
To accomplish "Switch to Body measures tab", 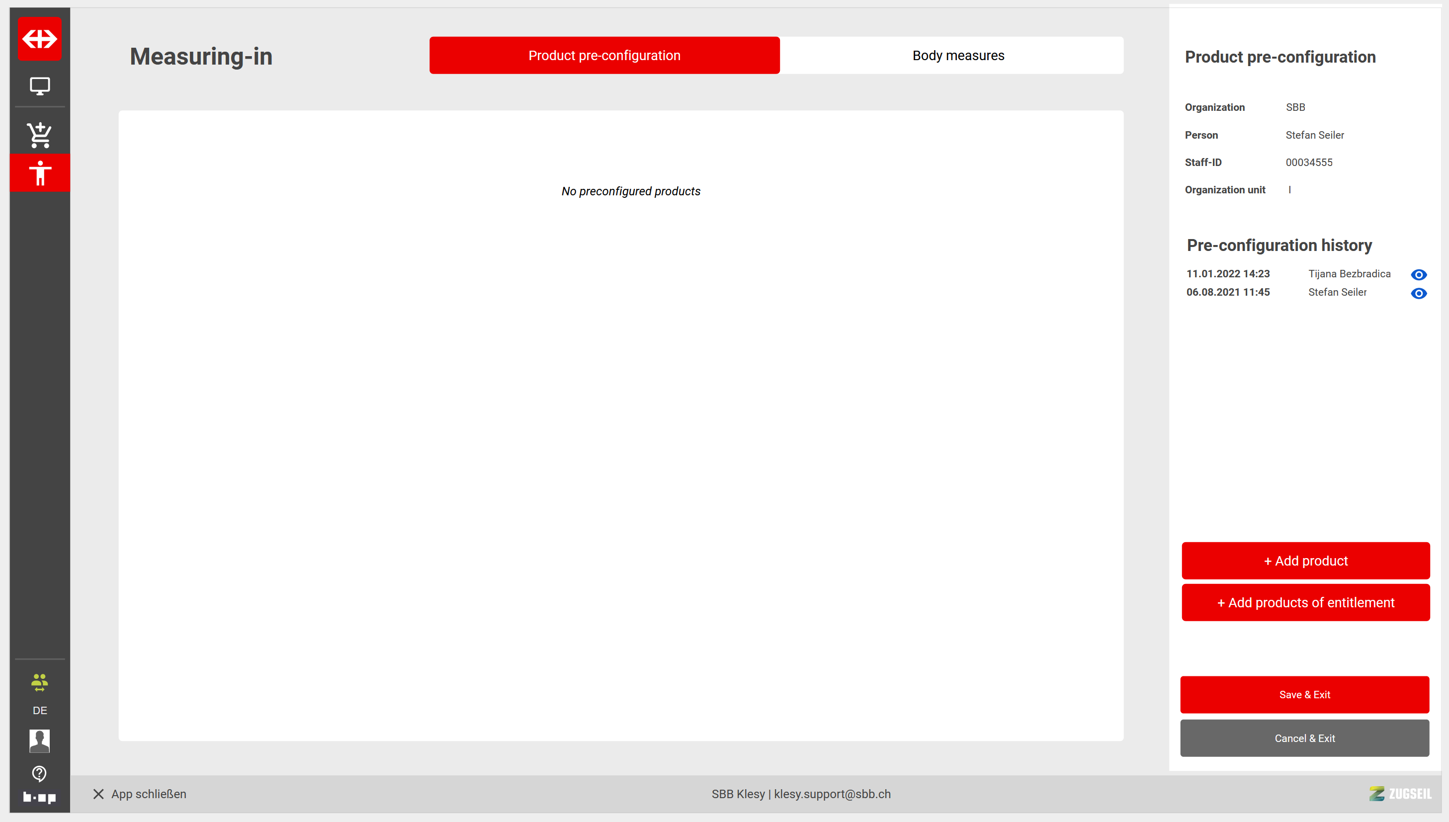I will [958, 55].
